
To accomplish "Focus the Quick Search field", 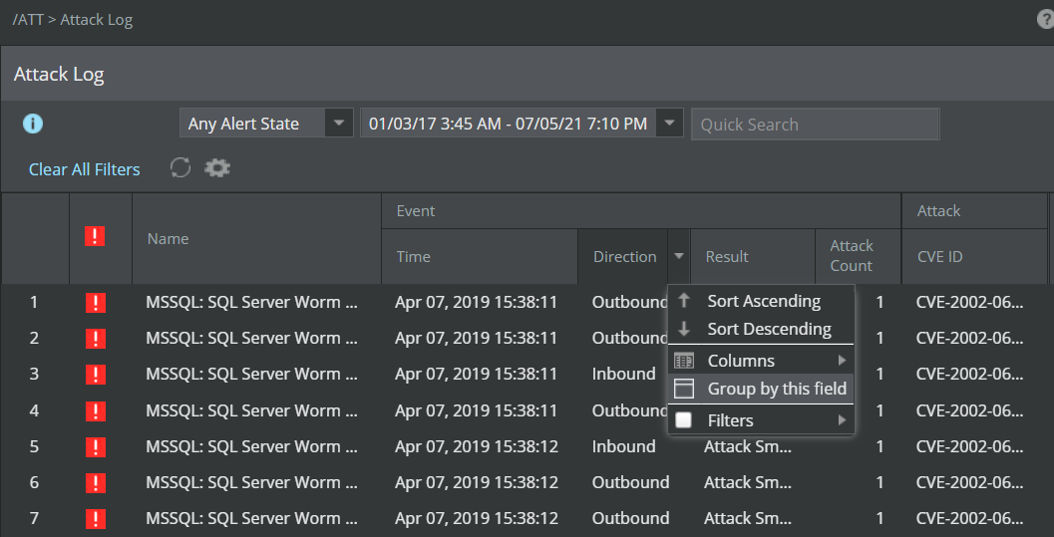I will point(816,125).
